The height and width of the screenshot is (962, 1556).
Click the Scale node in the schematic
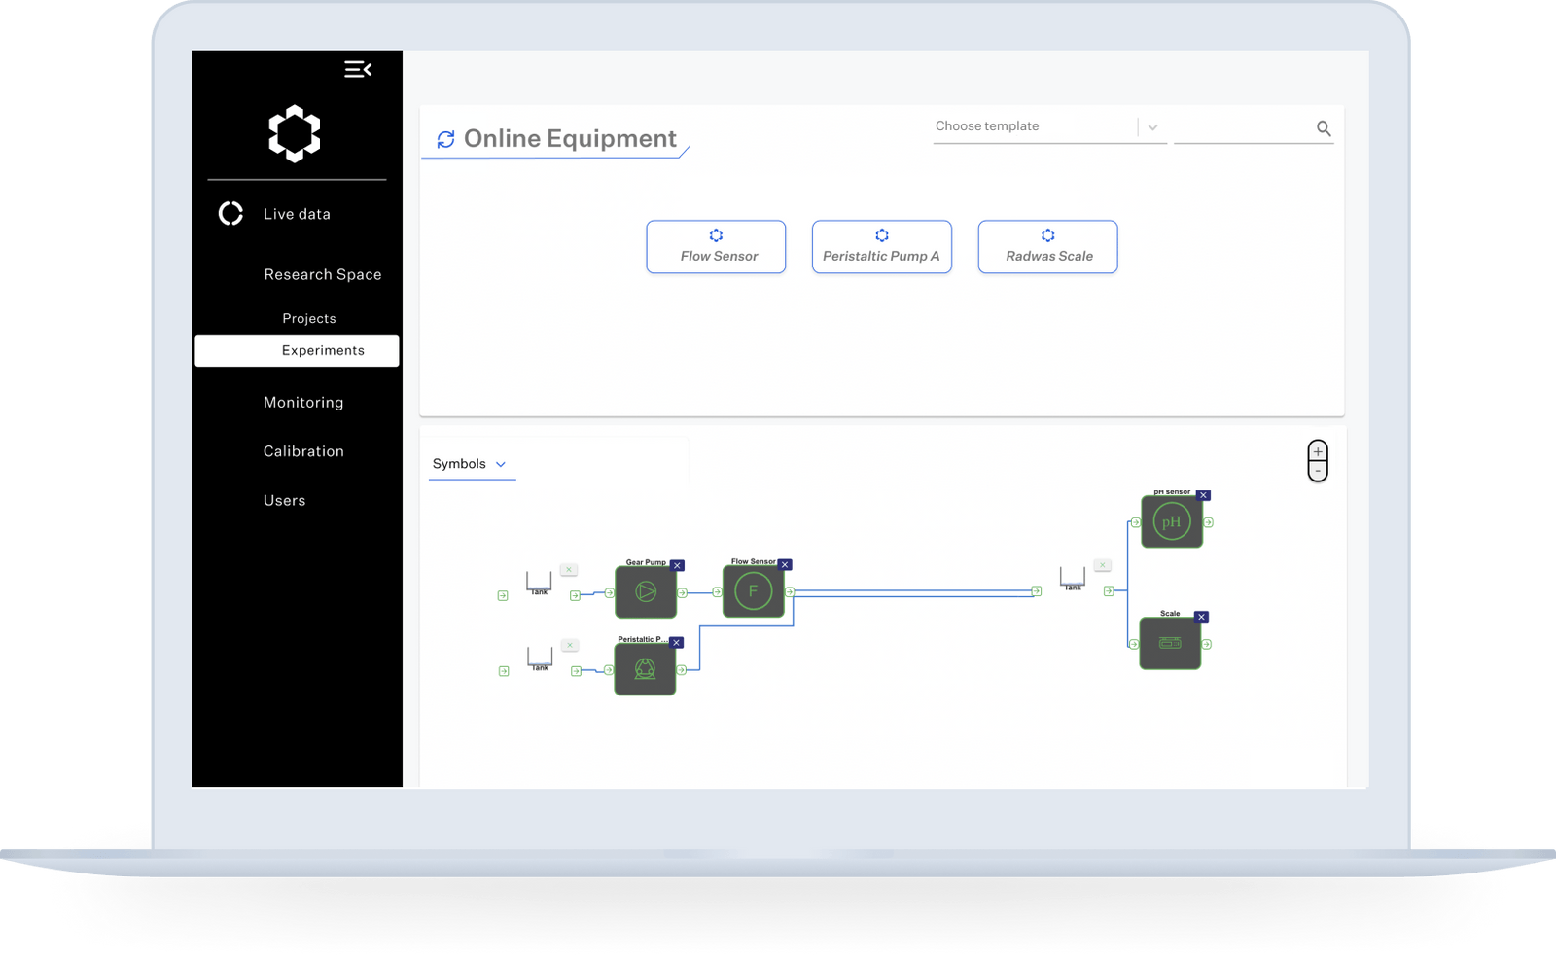[x=1170, y=643]
